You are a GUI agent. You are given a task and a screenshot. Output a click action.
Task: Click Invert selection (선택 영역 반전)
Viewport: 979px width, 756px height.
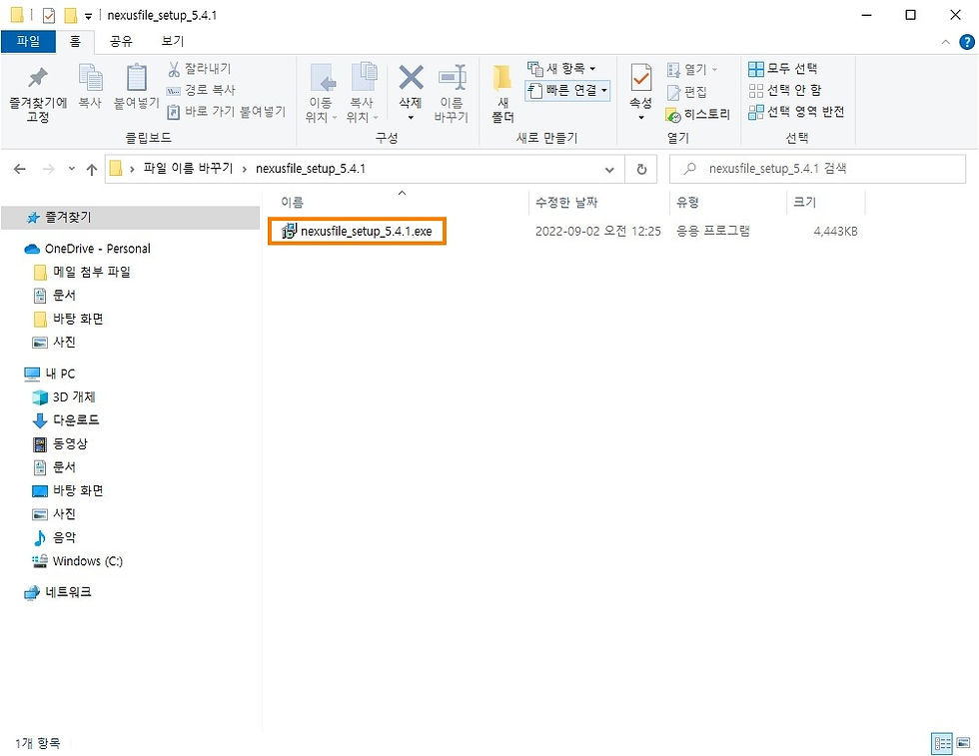796,112
